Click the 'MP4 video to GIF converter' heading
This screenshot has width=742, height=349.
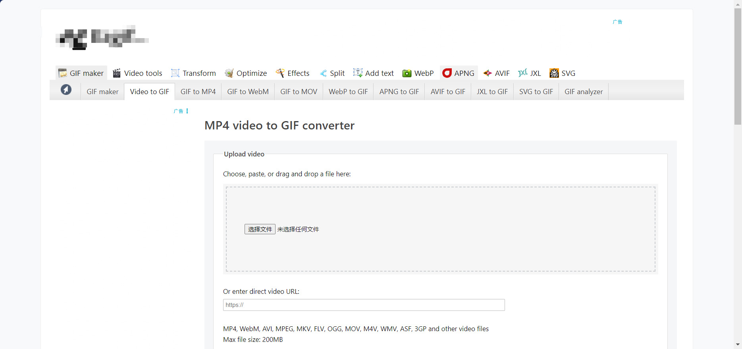coord(279,125)
